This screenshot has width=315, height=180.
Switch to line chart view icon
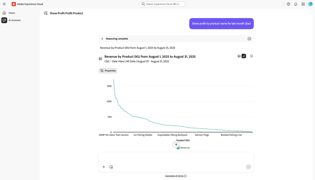coord(244,56)
